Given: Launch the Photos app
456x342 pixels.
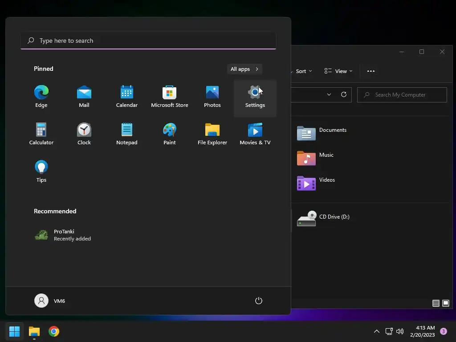Looking at the screenshot, I should (212, 97).
